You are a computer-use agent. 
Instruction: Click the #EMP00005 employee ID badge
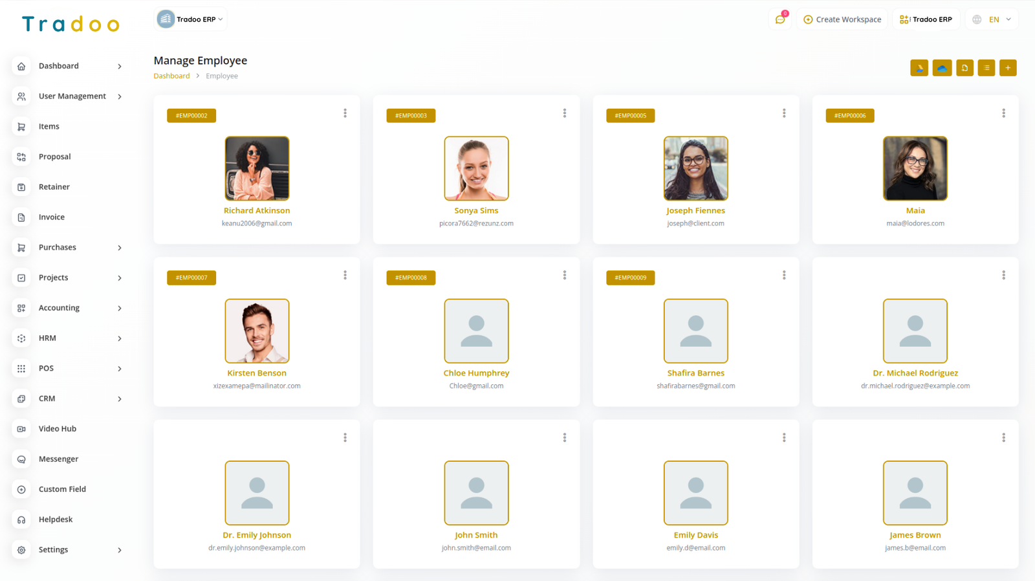tap(630, 116)
